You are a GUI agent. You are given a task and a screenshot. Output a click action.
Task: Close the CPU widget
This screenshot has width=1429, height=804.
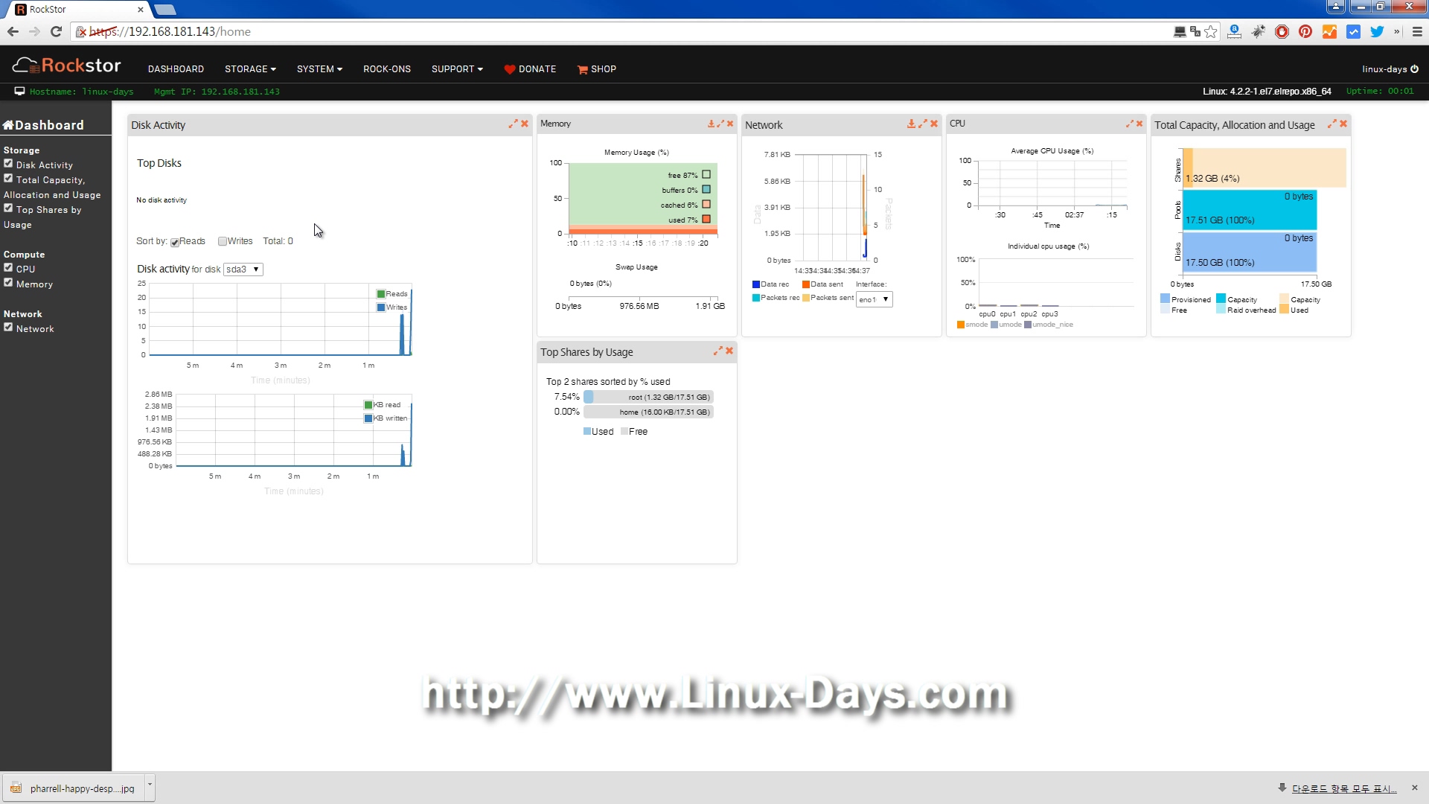pyautogui.click(x=1139, y=124)
